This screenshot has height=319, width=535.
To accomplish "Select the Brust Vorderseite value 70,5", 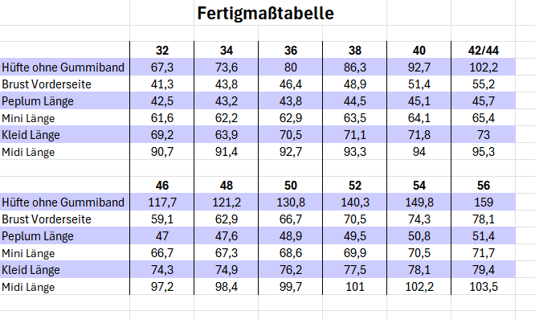I will (355, 219).
